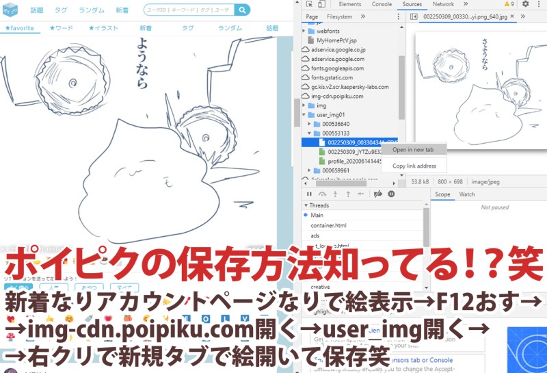Show more open file tabs chevron

(523, 16)
